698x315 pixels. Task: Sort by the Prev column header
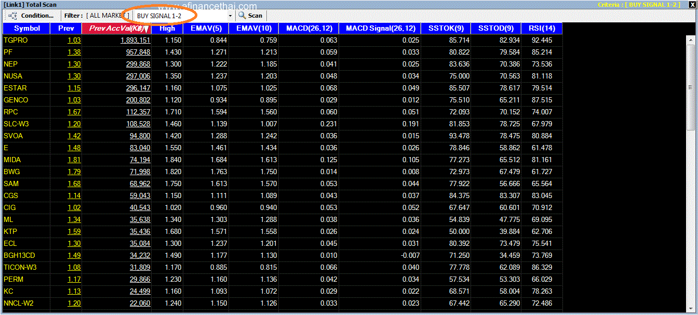coord(66,28)
